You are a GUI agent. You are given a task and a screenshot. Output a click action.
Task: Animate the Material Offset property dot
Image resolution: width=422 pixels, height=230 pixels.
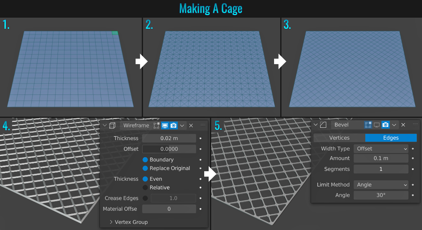pos(201,209)
